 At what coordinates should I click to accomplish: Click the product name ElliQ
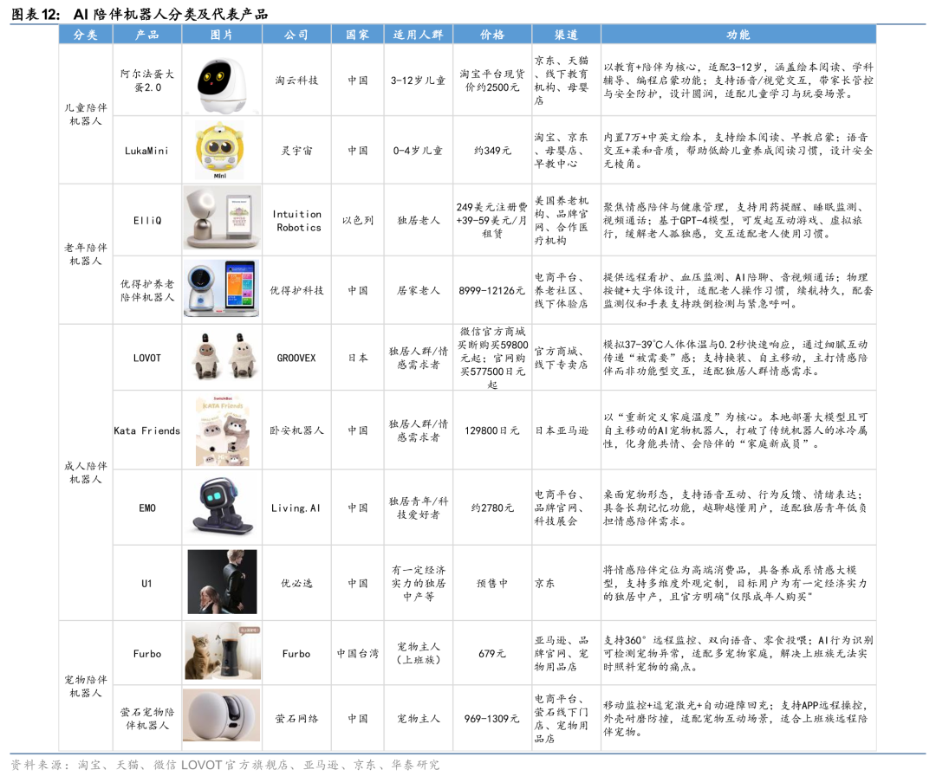click(x=146, y=220)
